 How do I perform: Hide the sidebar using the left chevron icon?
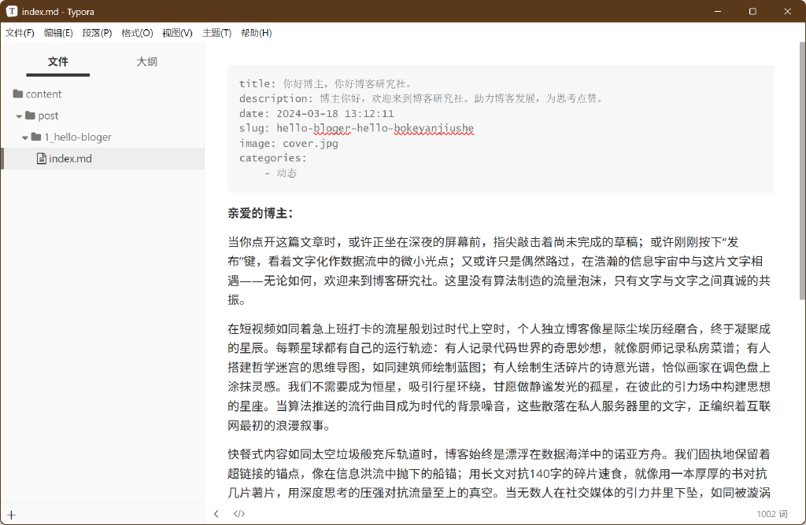(x=216, y=513)
